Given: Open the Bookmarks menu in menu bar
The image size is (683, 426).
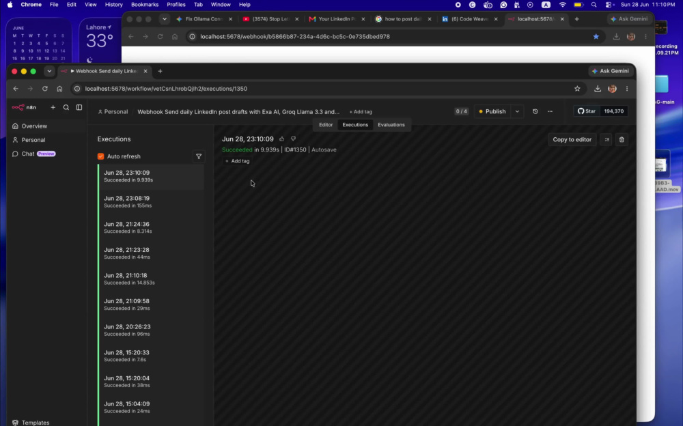Looking at the screenshot, I should (x=145, y=5).
